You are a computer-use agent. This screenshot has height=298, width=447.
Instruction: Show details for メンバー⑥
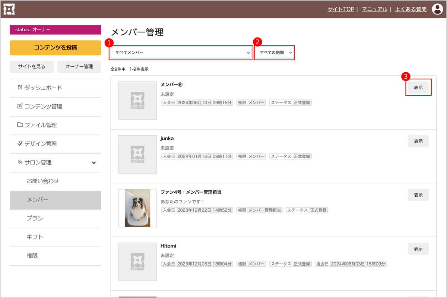[x=418, y=88]
